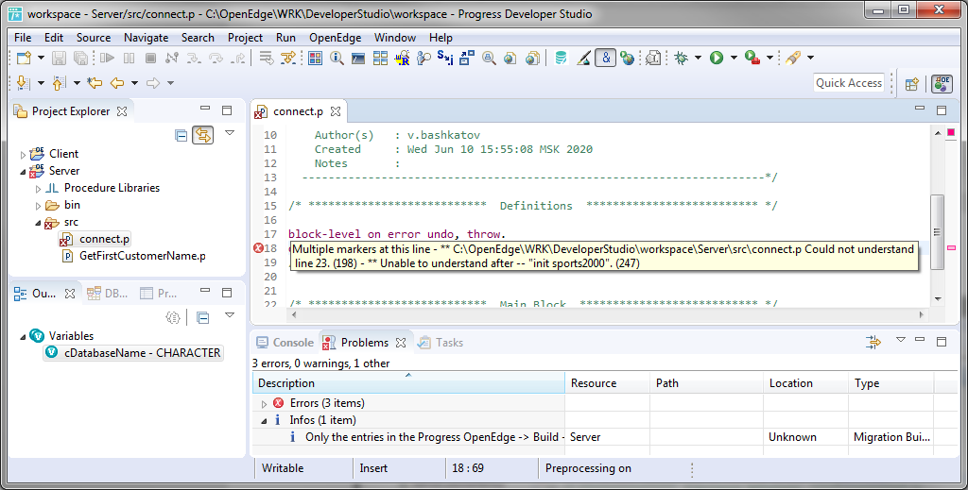Close the connect.p editor tab
968x490 pixels.
[x=336, y=111]
